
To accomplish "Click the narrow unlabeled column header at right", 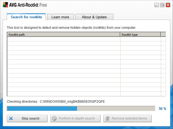I will tap(163, 35).
